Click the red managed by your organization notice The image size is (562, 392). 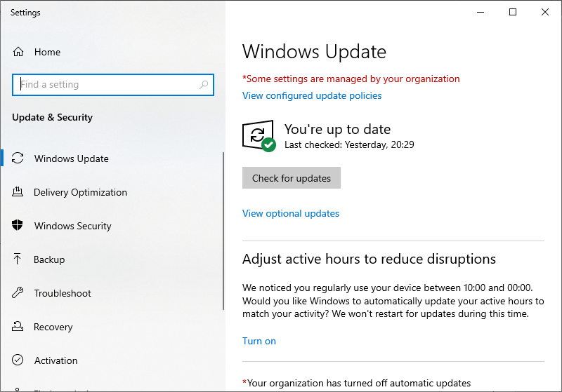pyautogui.click(x=351, y=79)
